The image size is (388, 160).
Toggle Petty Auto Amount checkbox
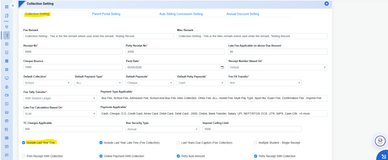point(178,156)
